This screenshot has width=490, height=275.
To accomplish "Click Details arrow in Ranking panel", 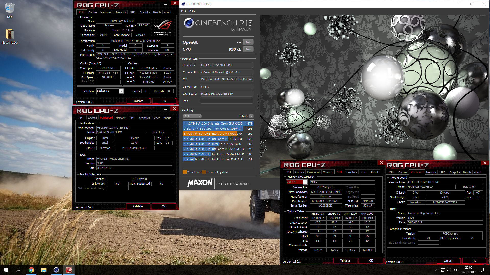I will pos(251,116).
